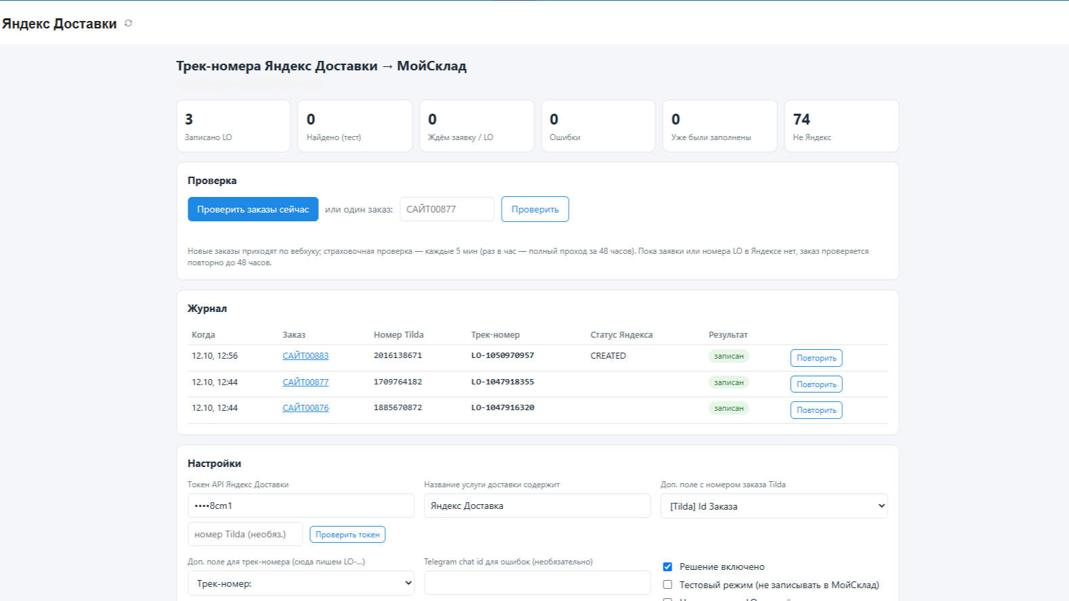Click the записан badge in САЙТ00877 row

[x=728, y=382]
